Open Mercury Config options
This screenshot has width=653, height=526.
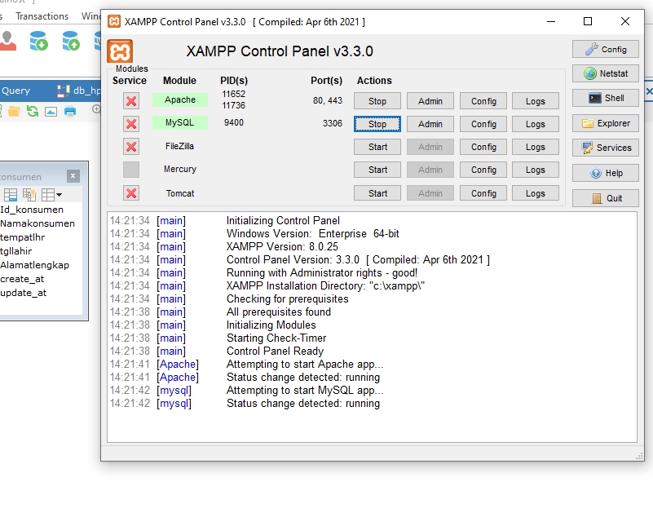click(x=483, y=170)
